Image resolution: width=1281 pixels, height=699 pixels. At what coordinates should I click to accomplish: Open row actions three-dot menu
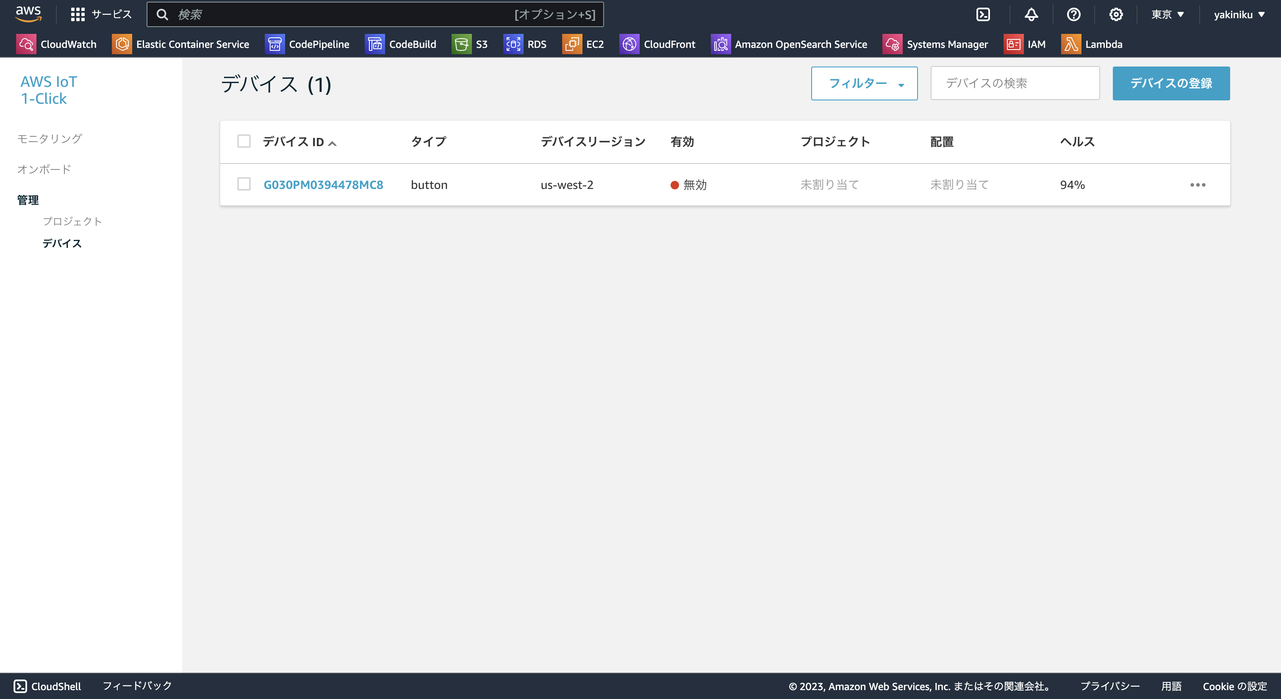click(1198, 185)
